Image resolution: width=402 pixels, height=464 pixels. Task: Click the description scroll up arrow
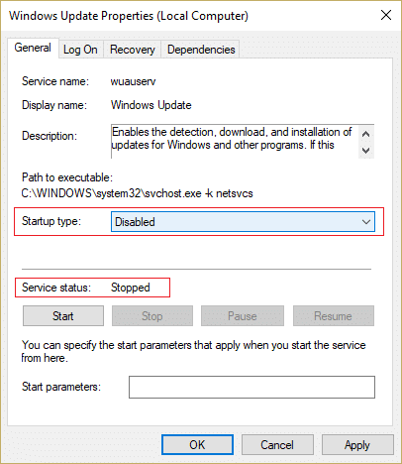click(x=365, y=134)
